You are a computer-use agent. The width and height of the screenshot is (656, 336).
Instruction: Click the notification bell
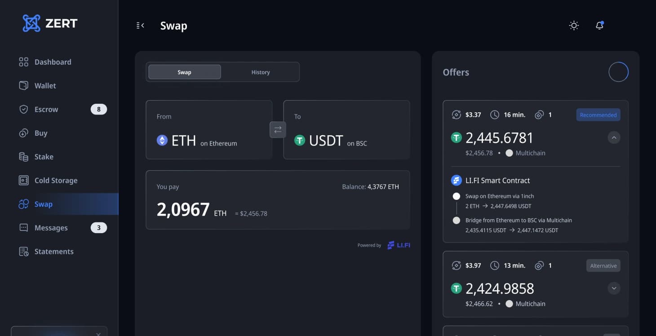tap(599, 26)
